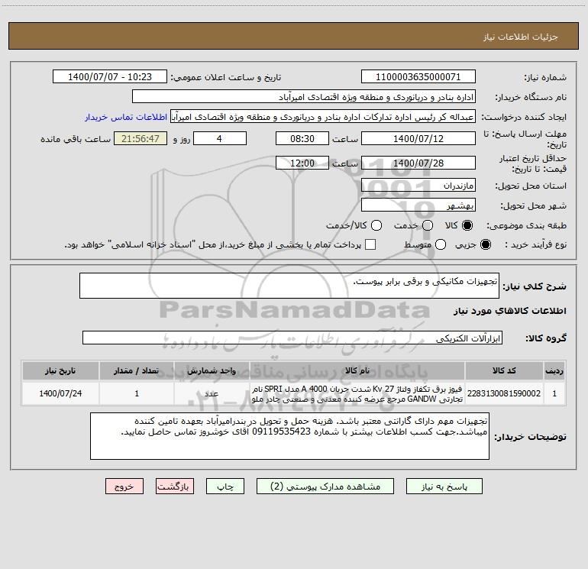The image size is (588, 569).
Task: Click the ردیف column header
Action: click(x=554, y=370)
